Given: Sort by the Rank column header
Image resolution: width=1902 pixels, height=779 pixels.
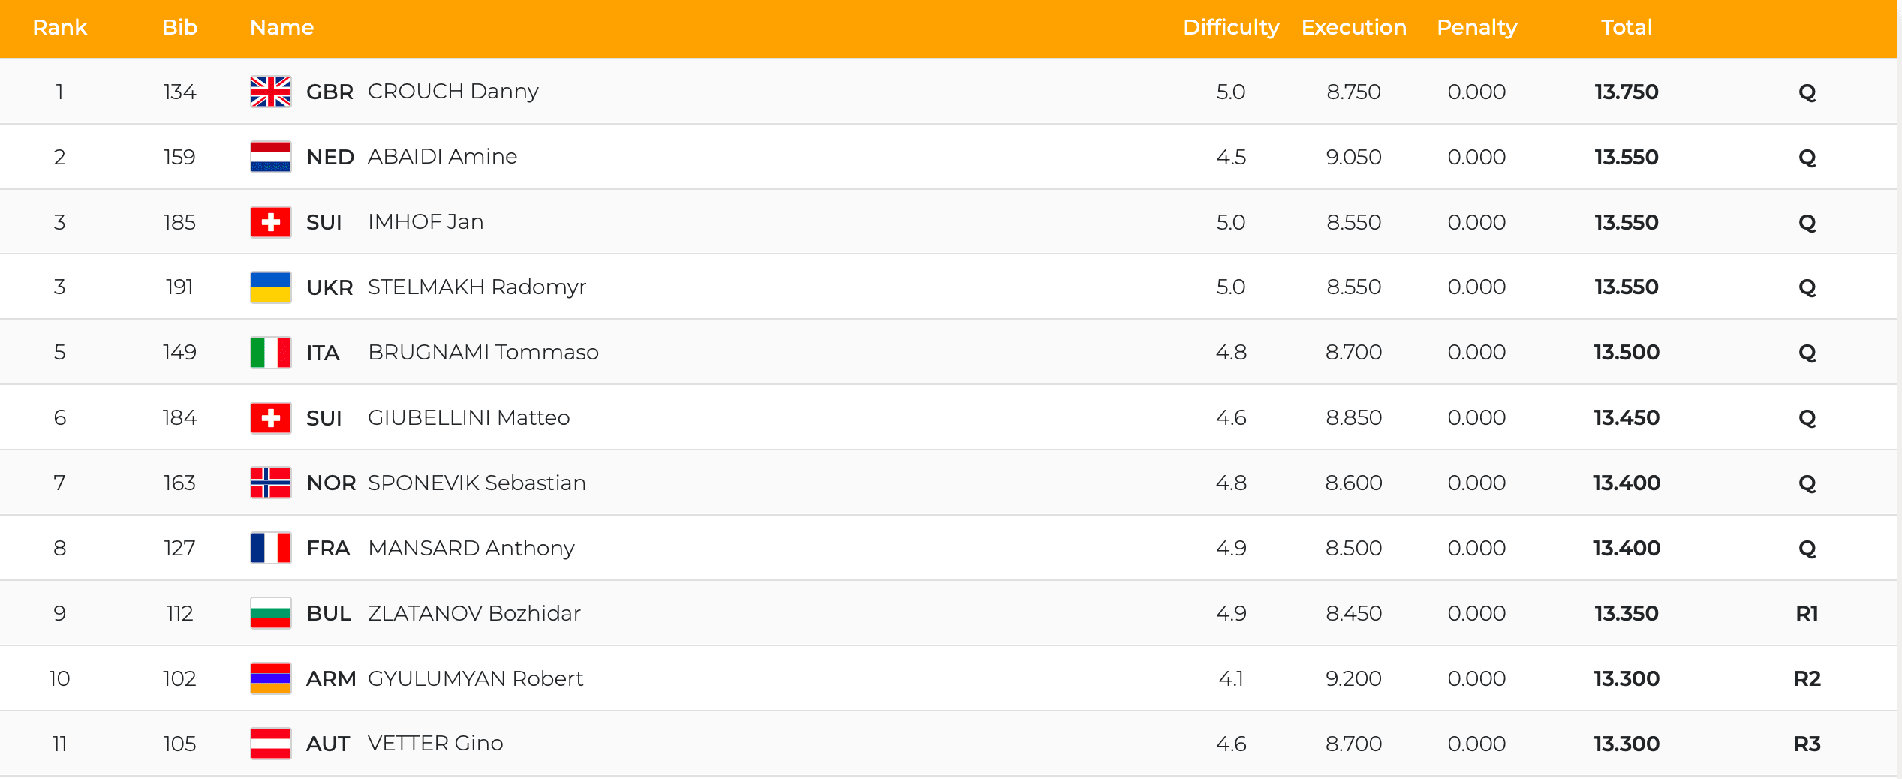Looking at the screenshot, I should click(59, 27).
